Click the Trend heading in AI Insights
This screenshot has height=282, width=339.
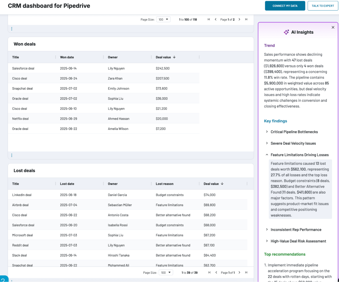click(x=269, y=45)
